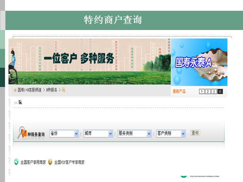
Task: Select banner page 2
Action: click(x=208, y=92)
